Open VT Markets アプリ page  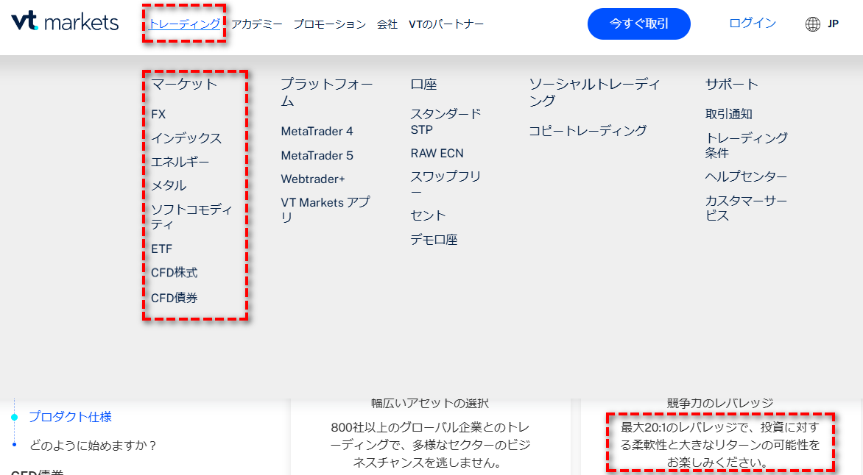[x=325, y=210]
